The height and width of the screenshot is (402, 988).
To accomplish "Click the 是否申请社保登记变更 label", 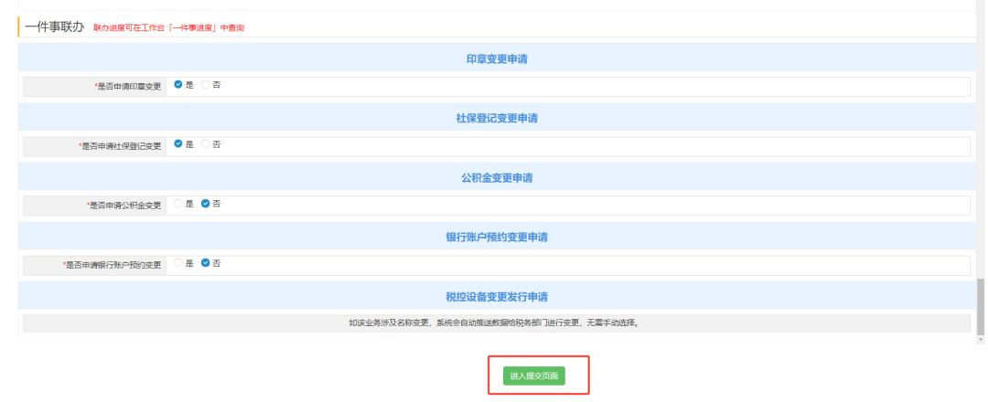I will 120,146.
